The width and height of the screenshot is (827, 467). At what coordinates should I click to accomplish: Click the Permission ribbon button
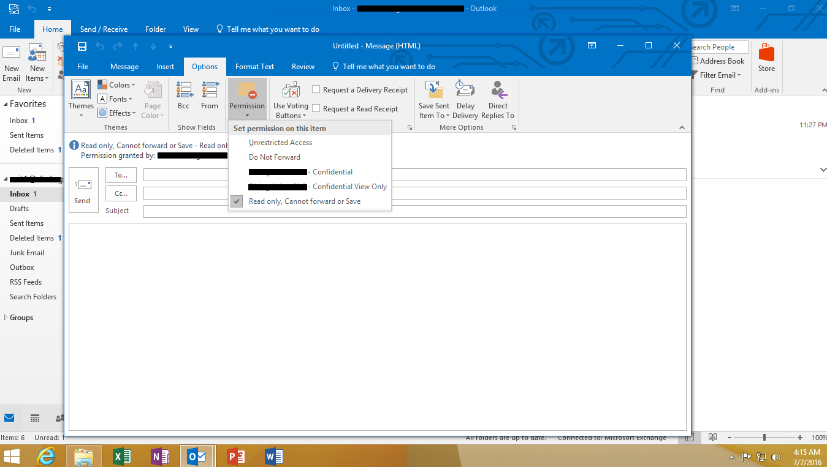point(247,99)
